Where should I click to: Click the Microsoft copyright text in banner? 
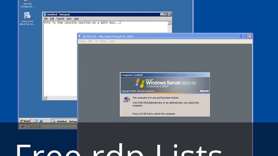pos(138,91)
